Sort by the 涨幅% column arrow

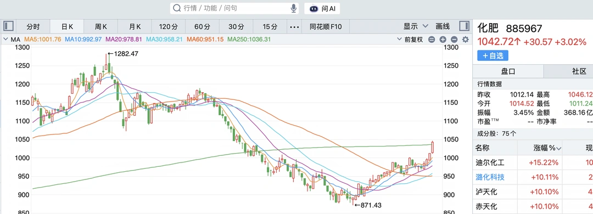coord(559,148)
